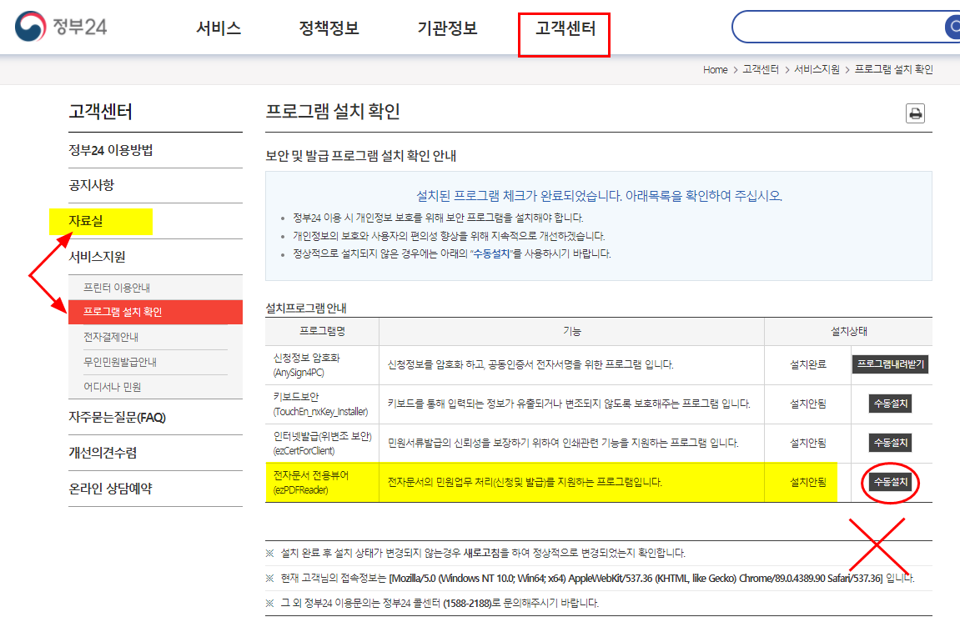The width and height of the screenshot is (960, 627).
Task: Click 수동설치 for 키보드보안 TouchEn nxKey
Action: click(891, 404)
